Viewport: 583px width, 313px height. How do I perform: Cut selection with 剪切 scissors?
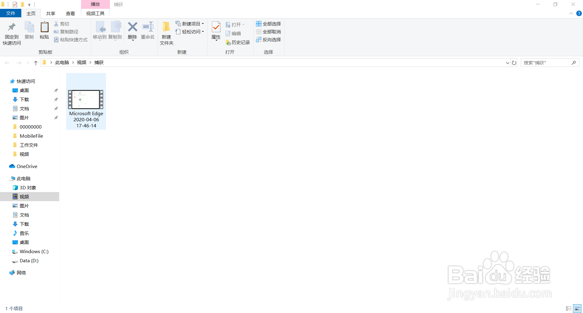[62, 24]
